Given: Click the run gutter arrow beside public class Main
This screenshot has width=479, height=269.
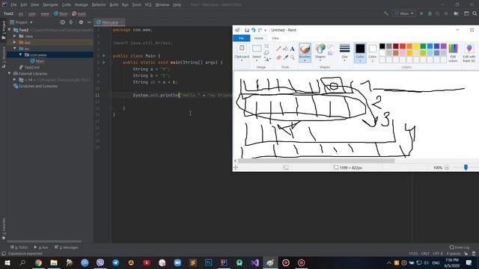Looking at the screenshot, I should (104, 56).
